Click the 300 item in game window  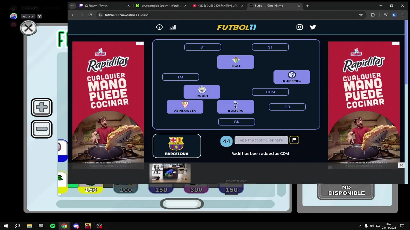[196, 189]
